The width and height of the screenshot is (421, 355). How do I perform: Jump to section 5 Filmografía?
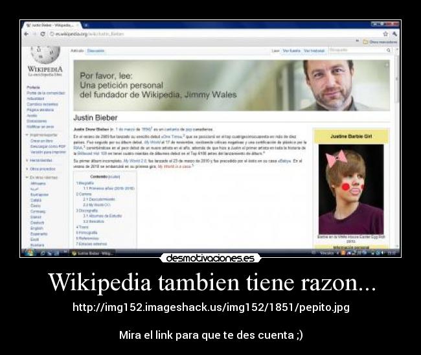[86, 233]
